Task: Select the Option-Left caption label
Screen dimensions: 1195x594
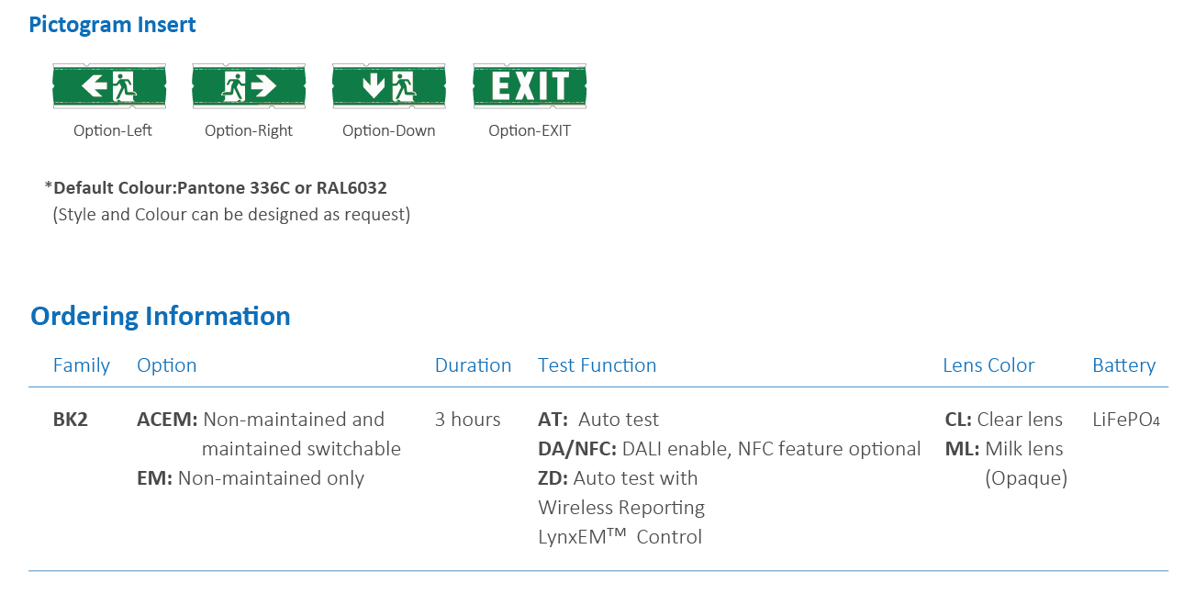Action: (113, 130)
